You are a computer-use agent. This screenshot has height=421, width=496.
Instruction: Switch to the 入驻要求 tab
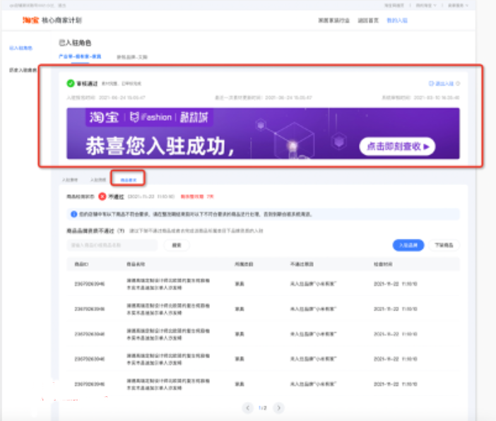tap(69, 180)
